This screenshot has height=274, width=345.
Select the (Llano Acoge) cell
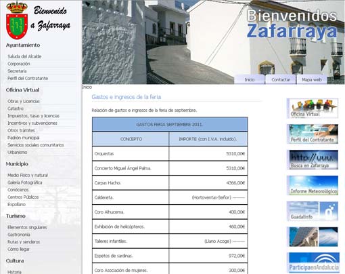pyautogui.click(x=208, y=241)
